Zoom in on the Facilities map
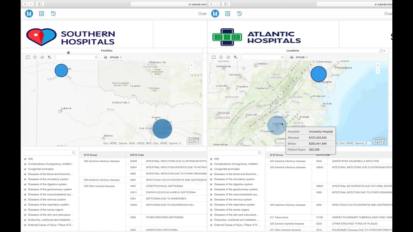Image resolution: width=413 pixels, height=232 pixels. (192, 65)
